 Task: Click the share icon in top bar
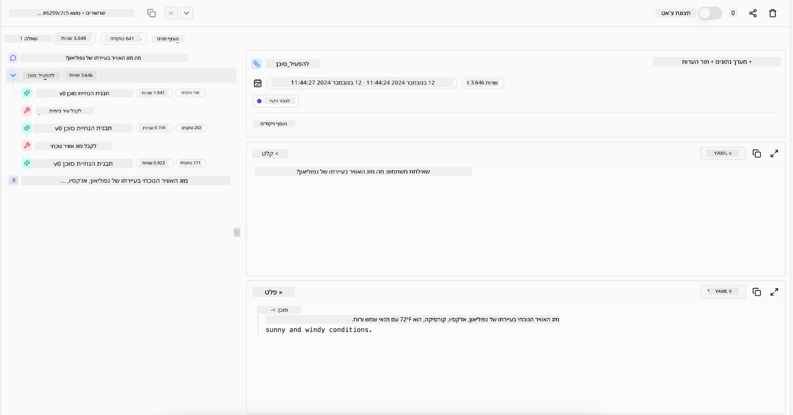[x=753, y=13]
